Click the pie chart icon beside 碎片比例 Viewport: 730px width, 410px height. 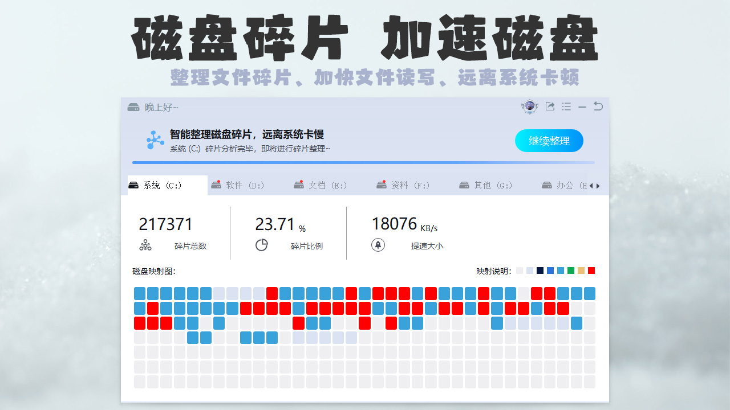pos(262,244)
